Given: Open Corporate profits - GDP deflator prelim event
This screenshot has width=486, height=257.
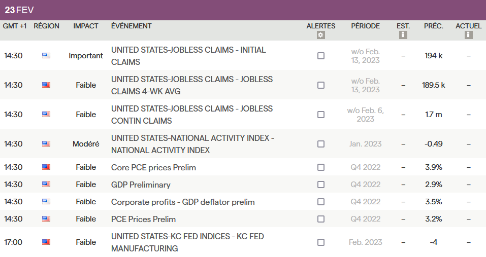Looking at the screenshot, I should coord(183,202).
